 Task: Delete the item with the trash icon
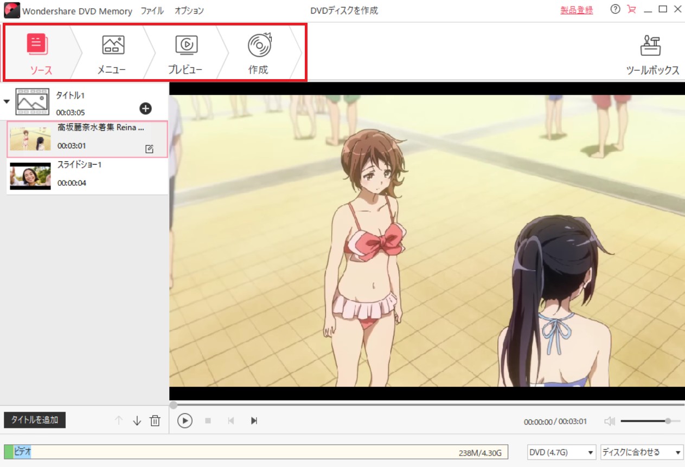tap(155, 420)
